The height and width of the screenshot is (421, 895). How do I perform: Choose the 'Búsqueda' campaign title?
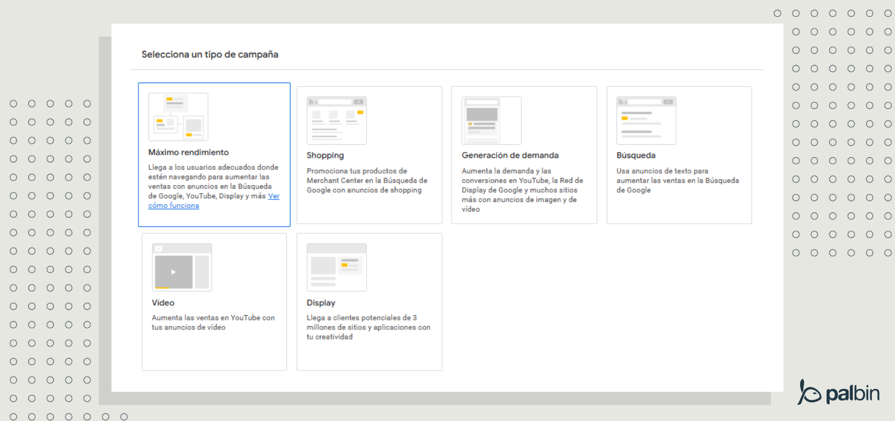635,155
